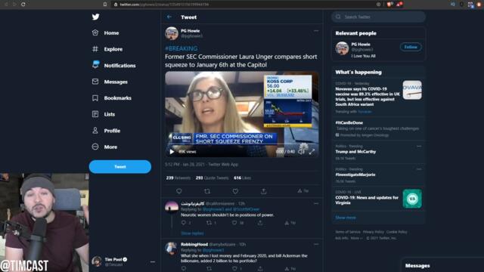
Task: Retweet the main tweet
Action: (x=207, y=191)
